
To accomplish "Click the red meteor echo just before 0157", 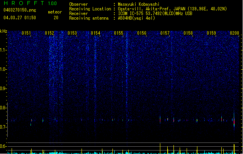I will coord(160,120).
